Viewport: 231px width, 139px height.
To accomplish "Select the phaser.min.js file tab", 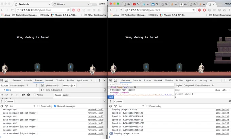I will pyautogui.click(x=52, y=85).
